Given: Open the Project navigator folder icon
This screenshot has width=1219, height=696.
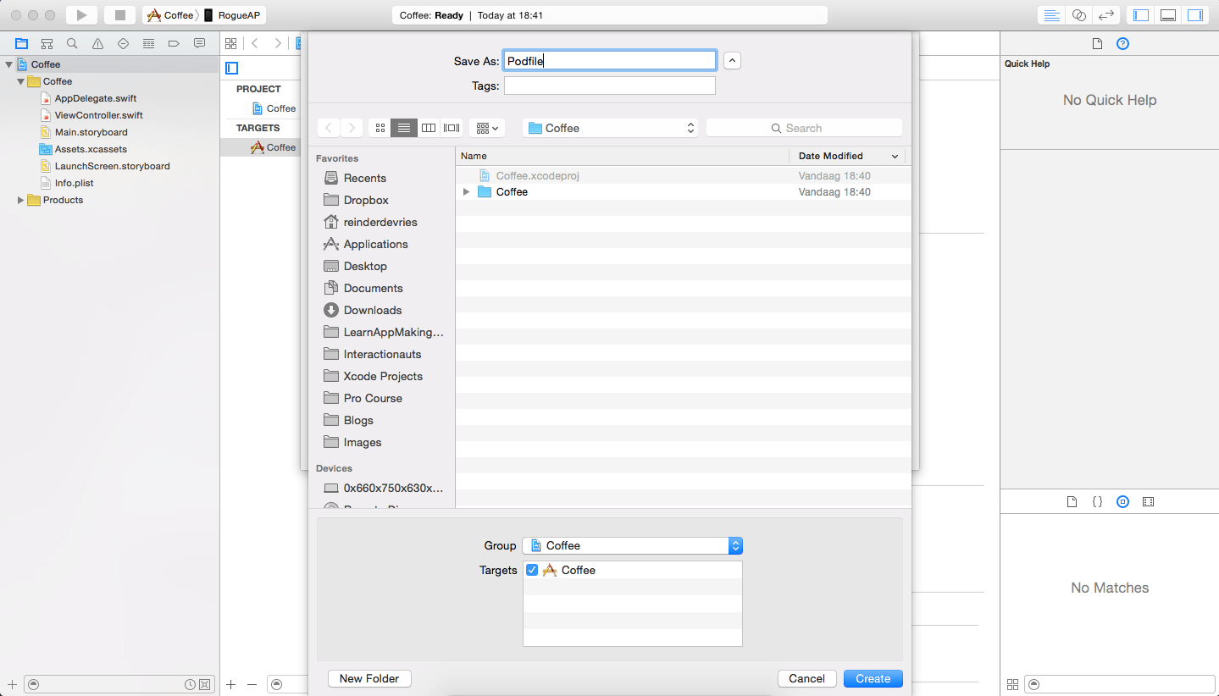Looking at the screenshot, I should (x=21, y=43).
